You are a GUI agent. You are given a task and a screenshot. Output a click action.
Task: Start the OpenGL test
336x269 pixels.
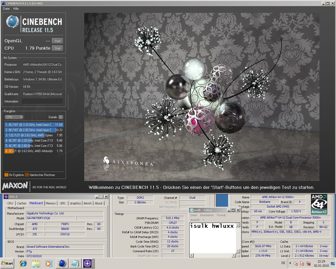[57, 41]
